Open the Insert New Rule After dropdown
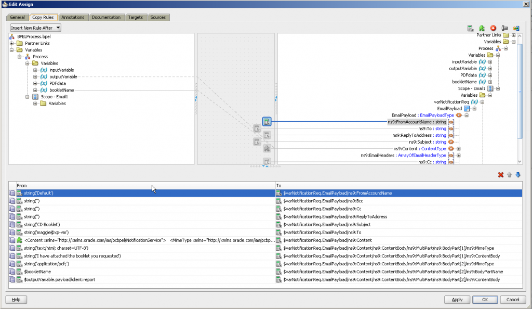The width and height of the screenshot is (532, 309). coord(36,28)
